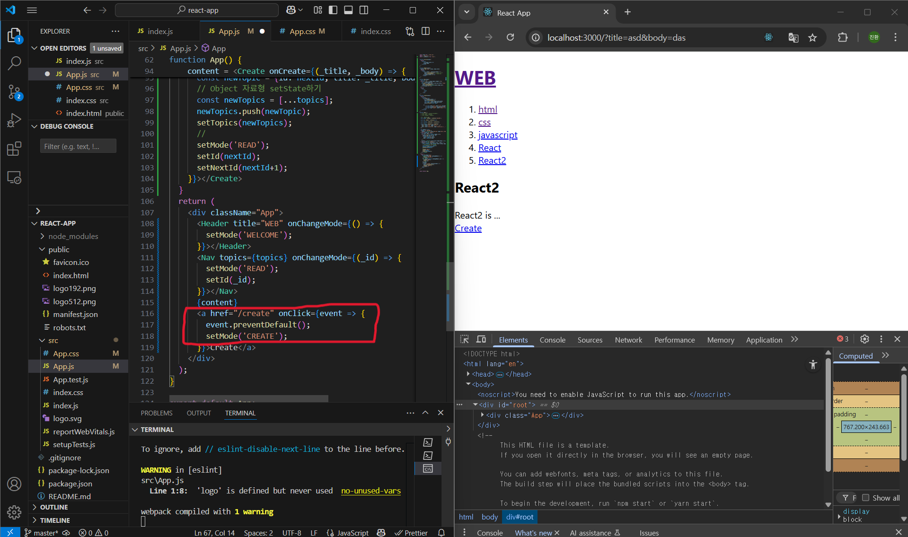Viewport: 908px width, 537px height.
Task: Toggle Show all checkbox in Computed pane
Action: [866, 498]
